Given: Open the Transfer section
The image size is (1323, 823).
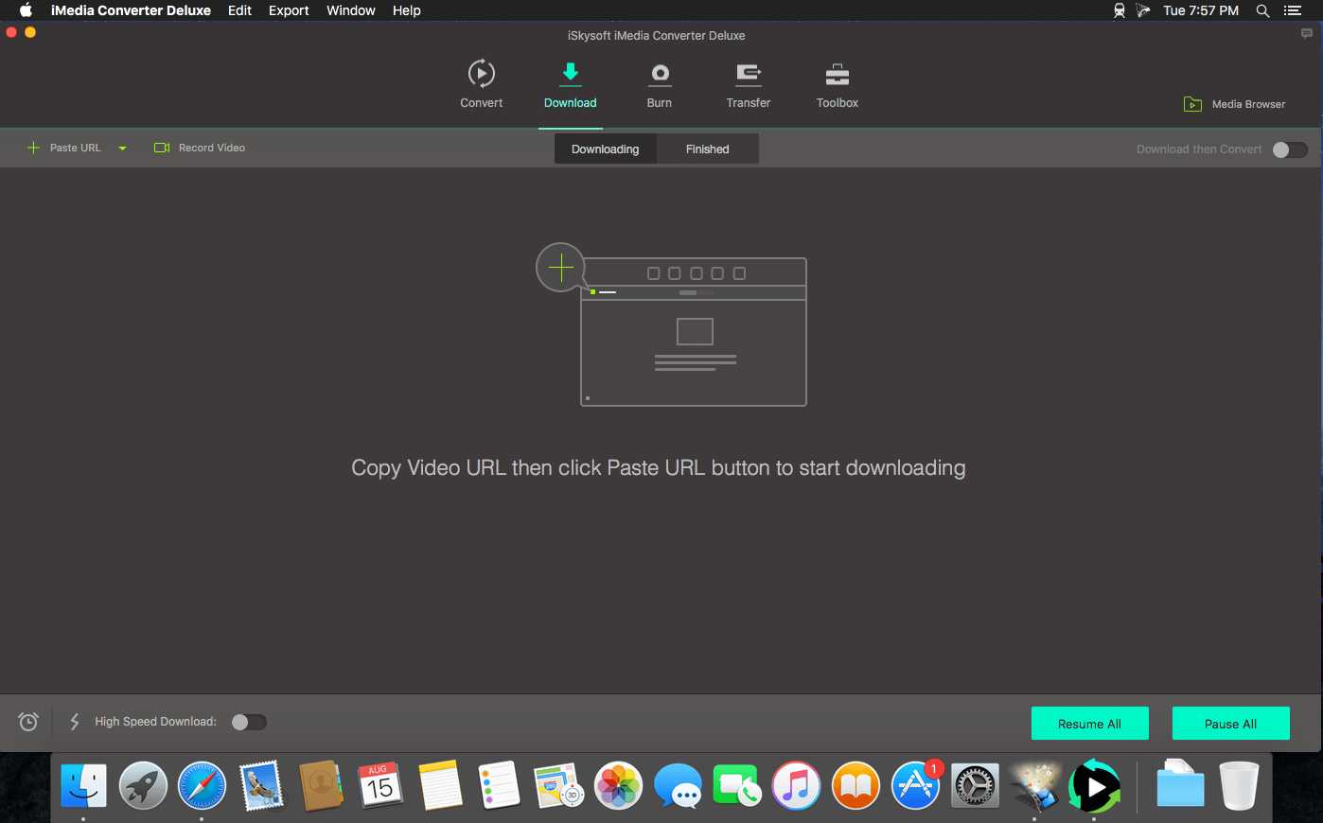Looking at the screenshot, I should 749,84.
